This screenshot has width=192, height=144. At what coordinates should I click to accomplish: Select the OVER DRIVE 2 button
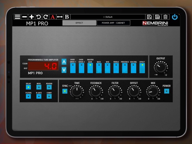(x=81, y=68)
